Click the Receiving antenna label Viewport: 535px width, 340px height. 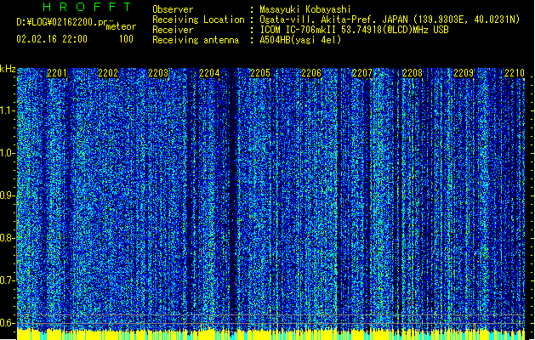point(196,40)
